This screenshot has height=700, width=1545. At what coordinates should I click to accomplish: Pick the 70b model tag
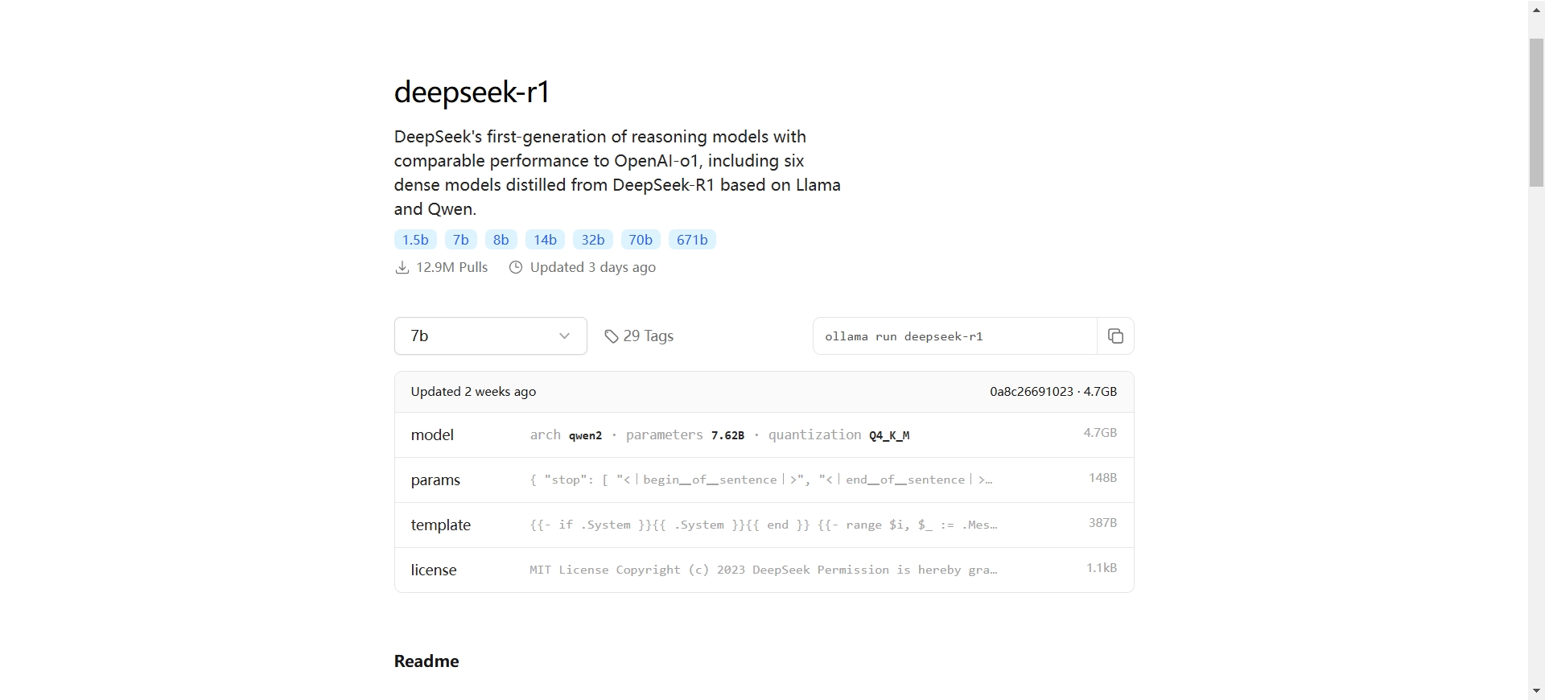tap(641, 240)
